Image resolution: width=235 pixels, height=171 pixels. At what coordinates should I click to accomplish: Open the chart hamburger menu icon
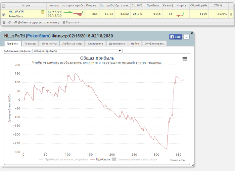(x=185, y=59)
